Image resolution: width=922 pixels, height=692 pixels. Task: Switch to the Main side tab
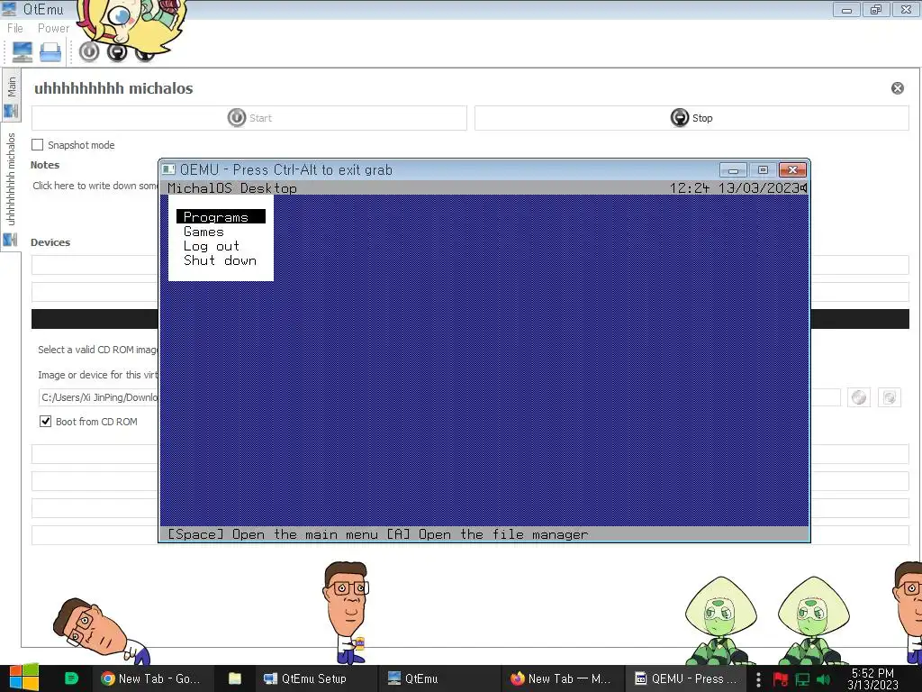coord(11,96)
